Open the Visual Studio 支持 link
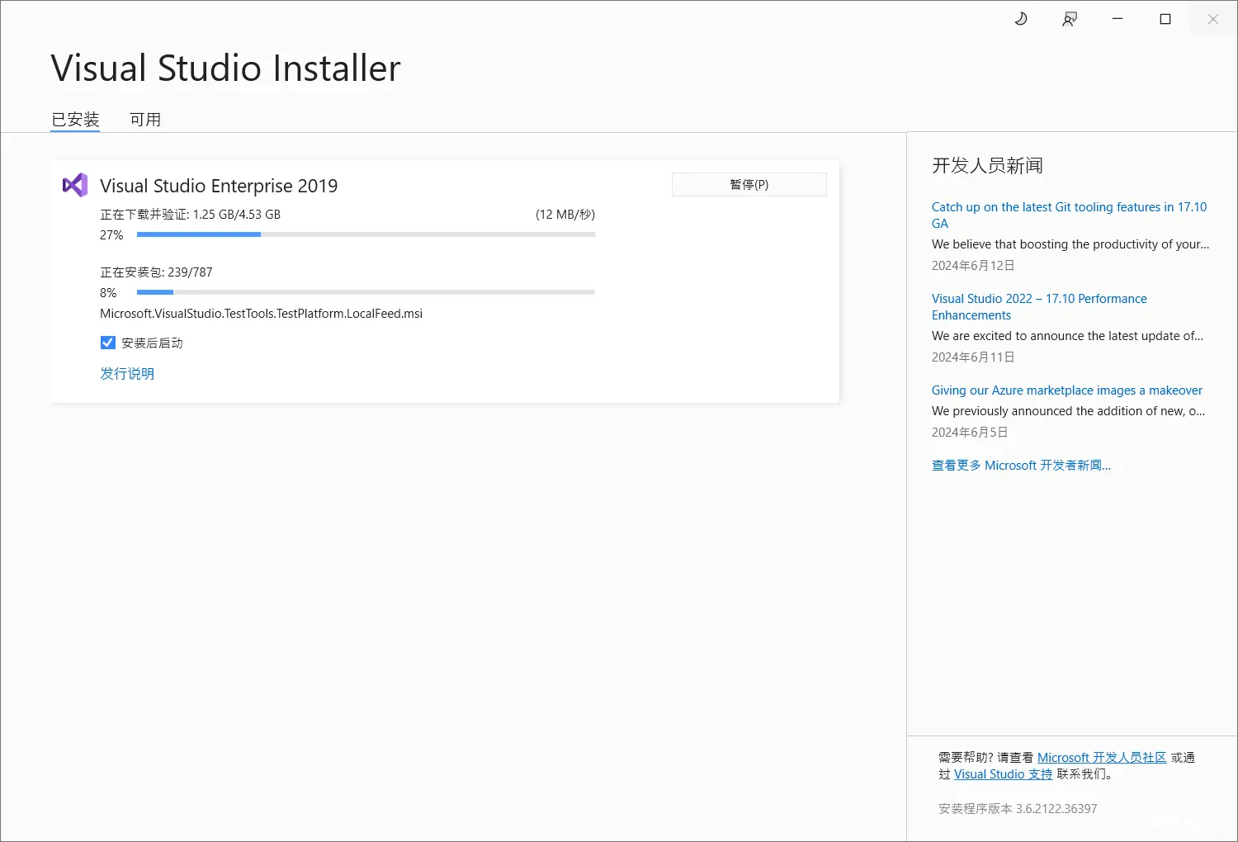This screenshot has height=842, width=1238. point(1004,774)
